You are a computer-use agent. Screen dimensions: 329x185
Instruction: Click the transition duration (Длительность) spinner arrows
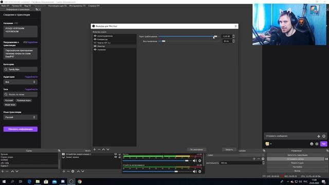pyautogui.click(x=263, y=163)
